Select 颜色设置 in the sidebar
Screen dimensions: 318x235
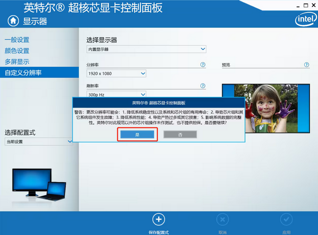(x=17, y=50)
